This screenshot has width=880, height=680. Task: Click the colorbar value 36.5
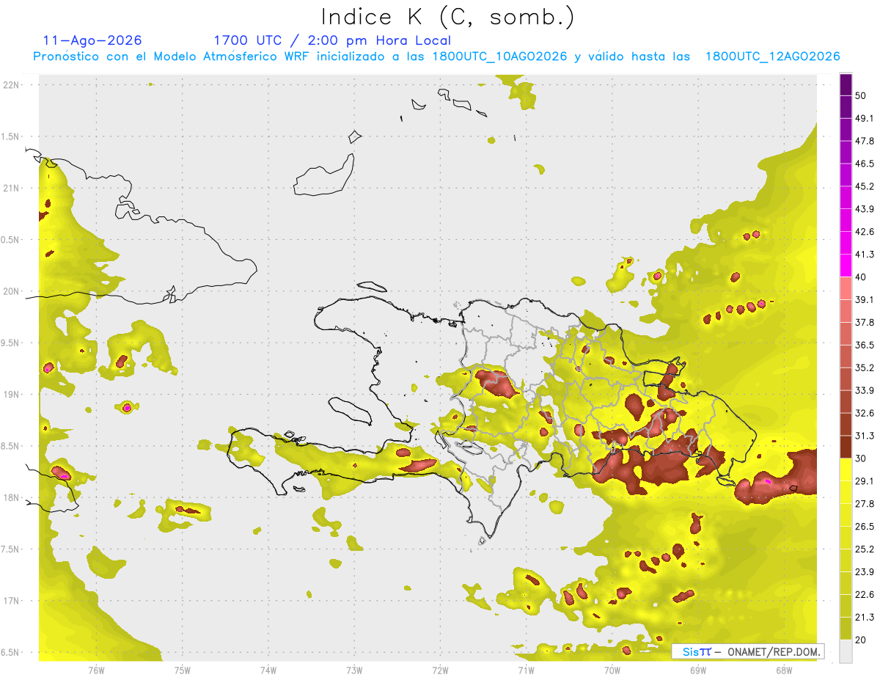pyautogui.click(x=865, y=345)
